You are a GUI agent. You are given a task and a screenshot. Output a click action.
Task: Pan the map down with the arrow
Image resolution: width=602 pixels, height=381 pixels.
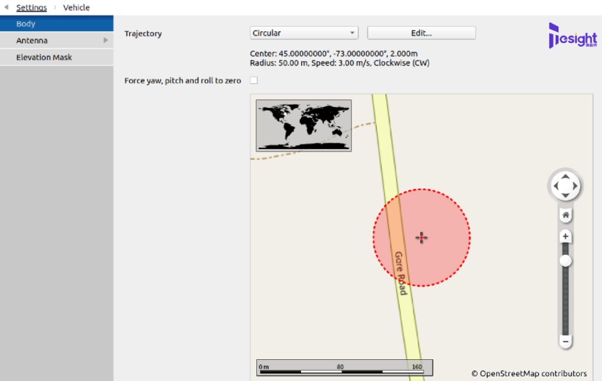[x=565, y=195]
